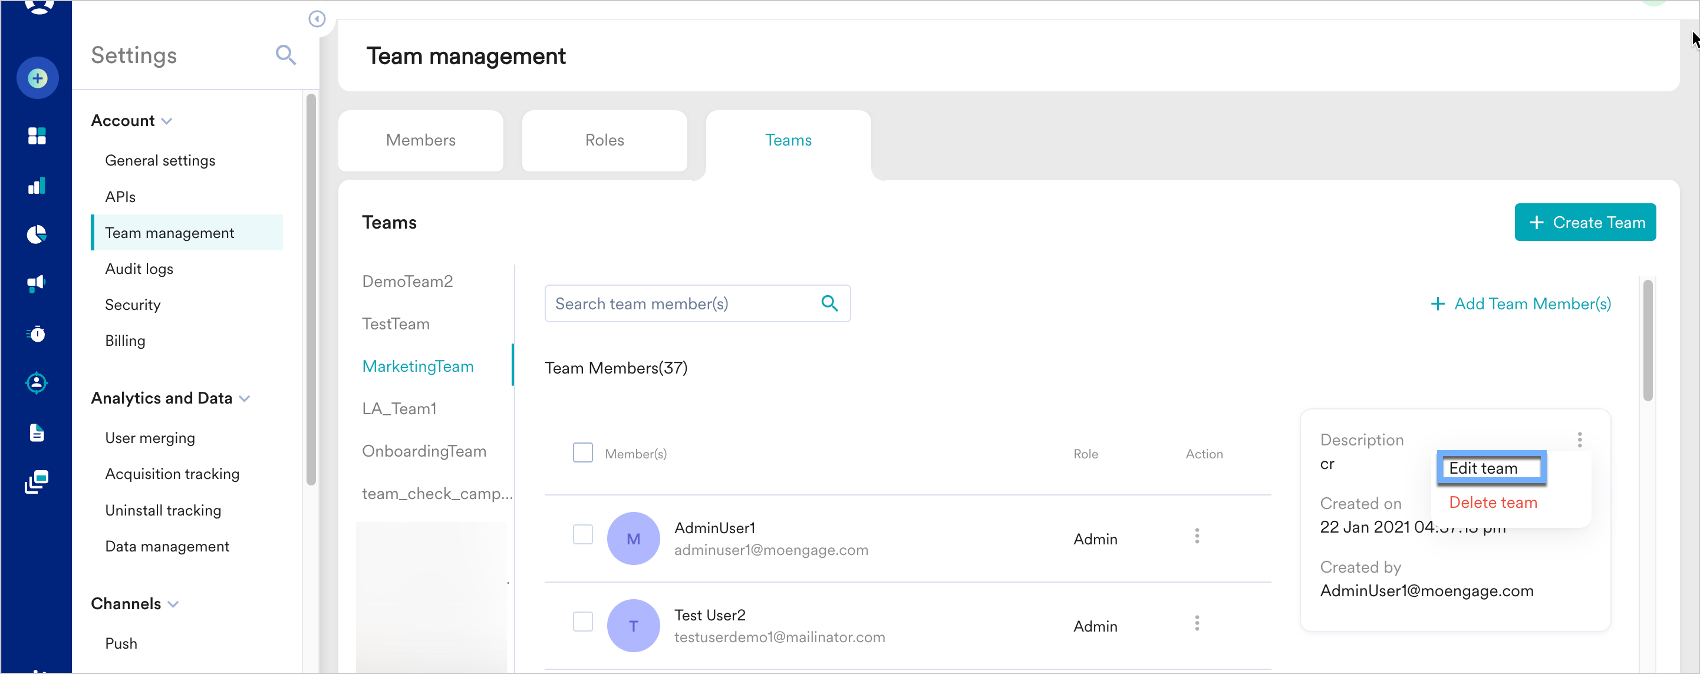
Task: Click the blue plus create icon in sidebar
Action: pyautogui.click(x=38, y=78)
